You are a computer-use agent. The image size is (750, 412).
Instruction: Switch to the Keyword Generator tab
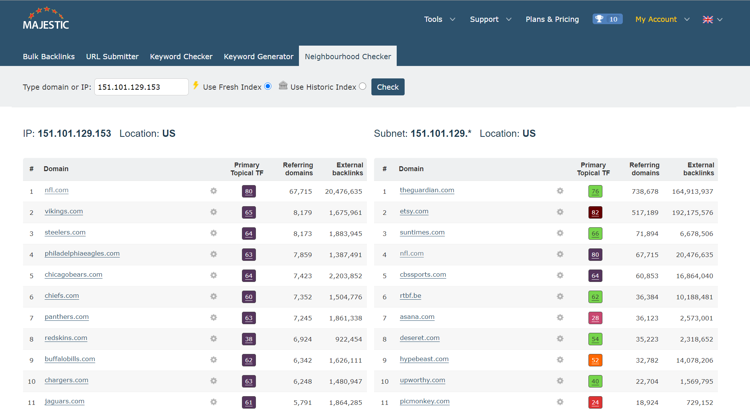point(259,57)
